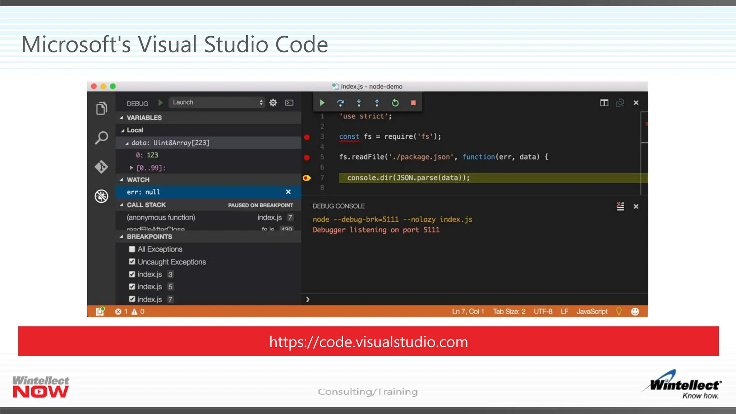The width and height of the screenshot is (736, 414).
Task: Change UTF-8 encoding
Action: [x=543, y=312]
